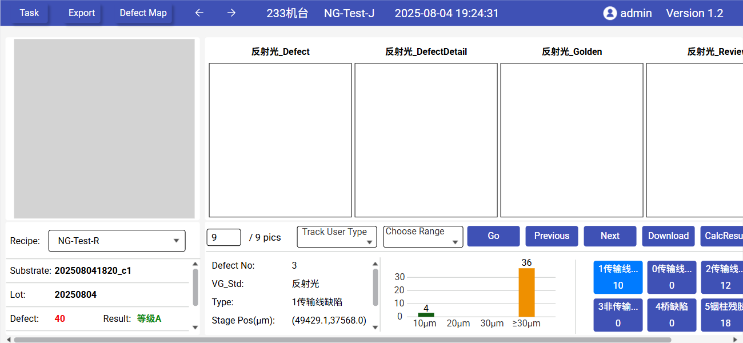
Task: Expand the Track User Type dropdown
Action: coord(337,237)
